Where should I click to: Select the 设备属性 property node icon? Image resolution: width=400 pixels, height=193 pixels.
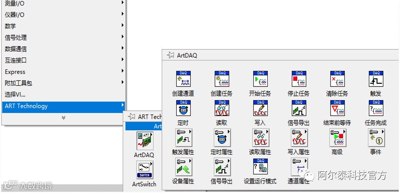click(x=184, y=167)
